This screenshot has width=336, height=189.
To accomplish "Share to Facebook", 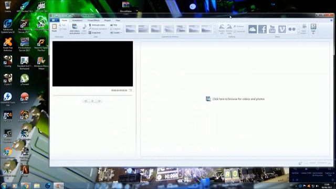I will (x=262, y=29).
